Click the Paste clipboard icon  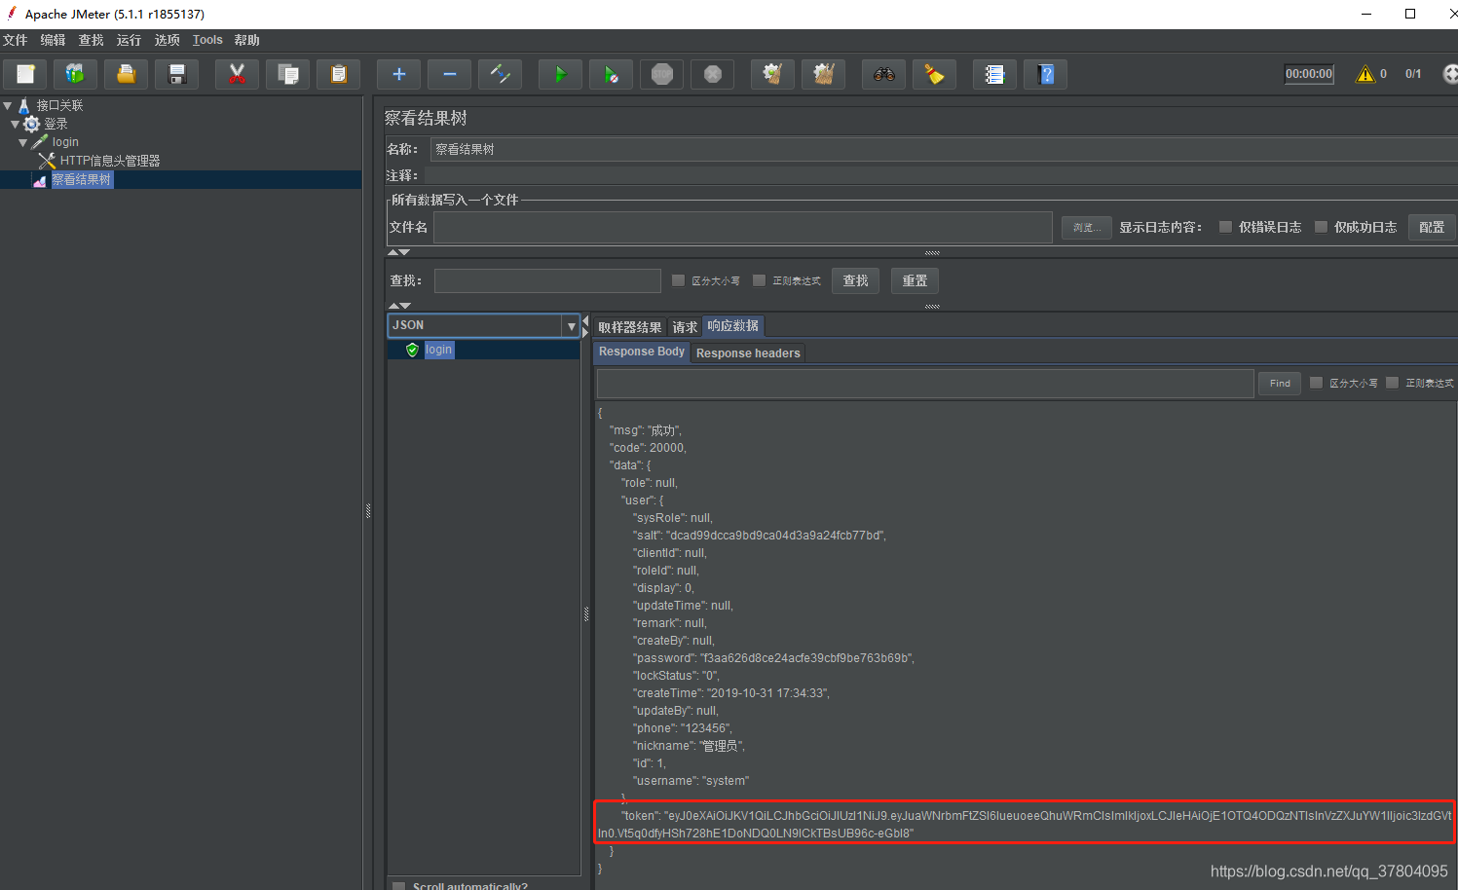338,74
